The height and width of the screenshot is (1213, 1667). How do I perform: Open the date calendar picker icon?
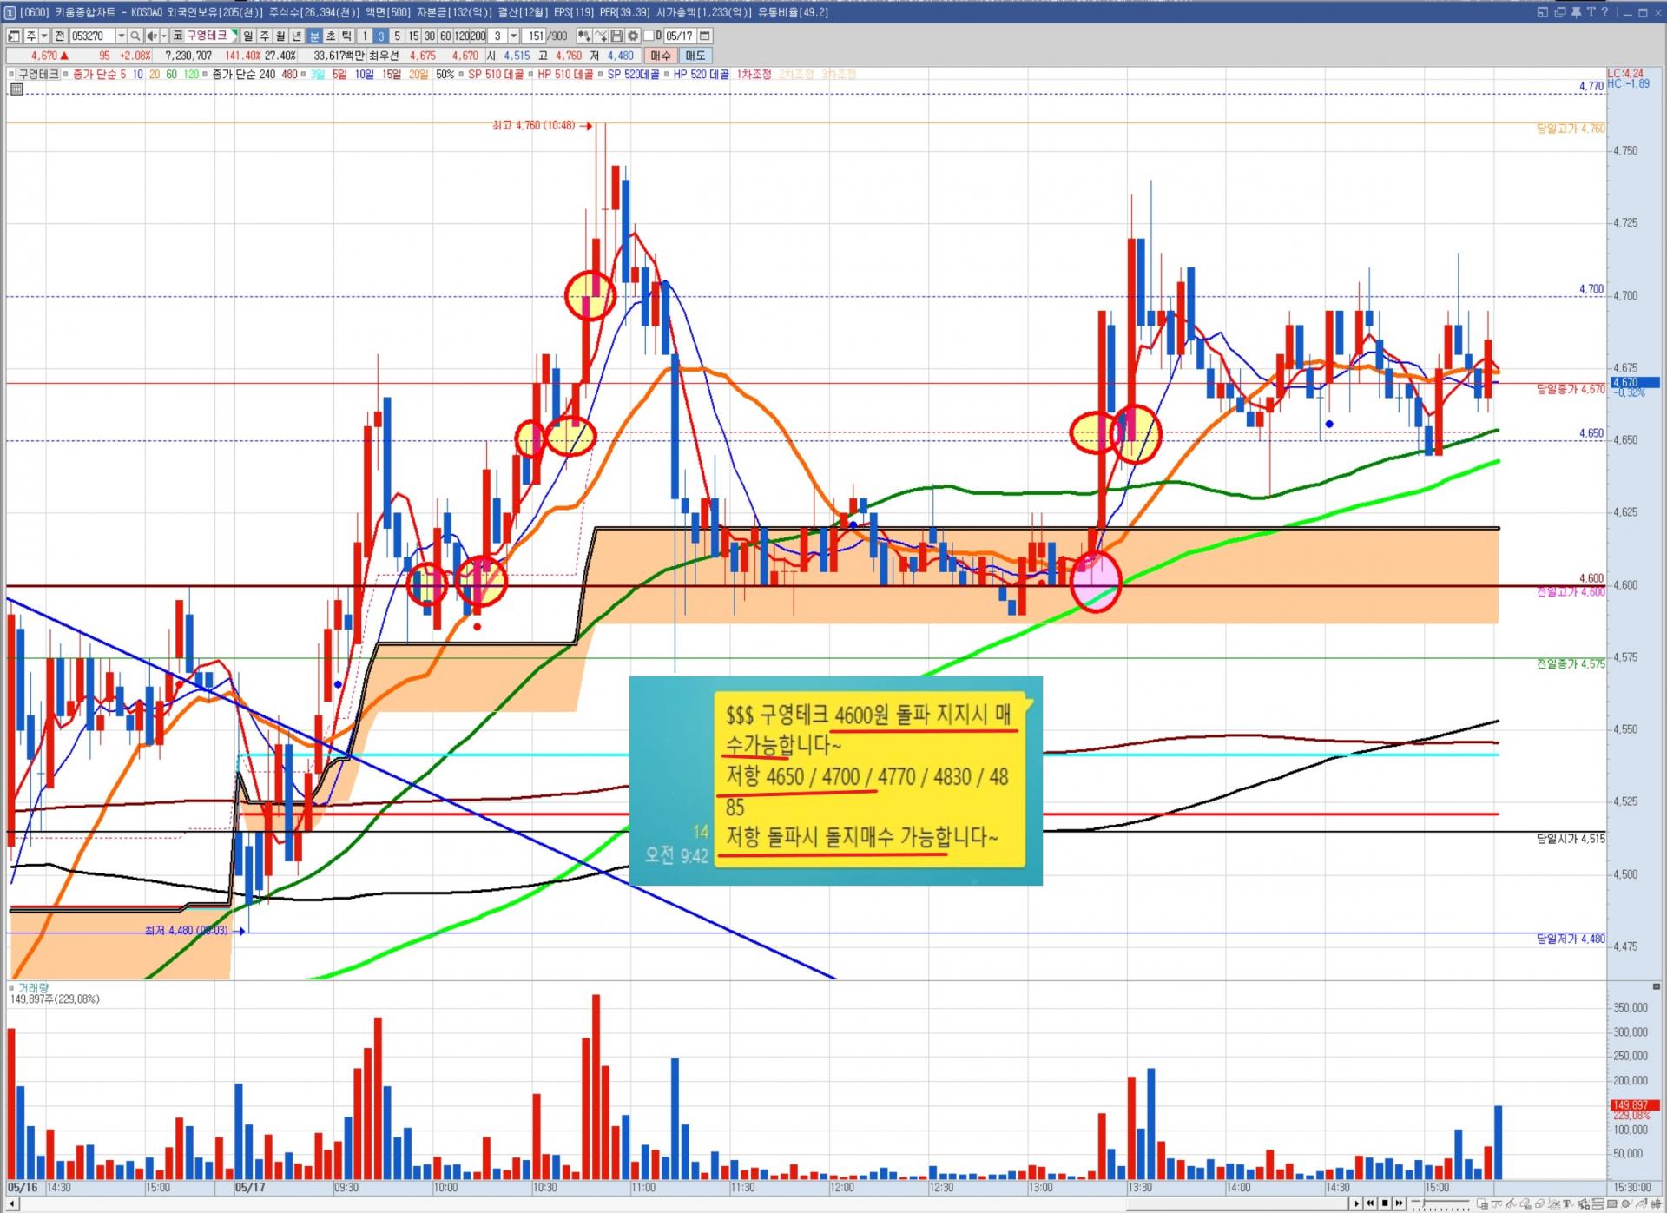pyautogui.click(x=705, y=36)
